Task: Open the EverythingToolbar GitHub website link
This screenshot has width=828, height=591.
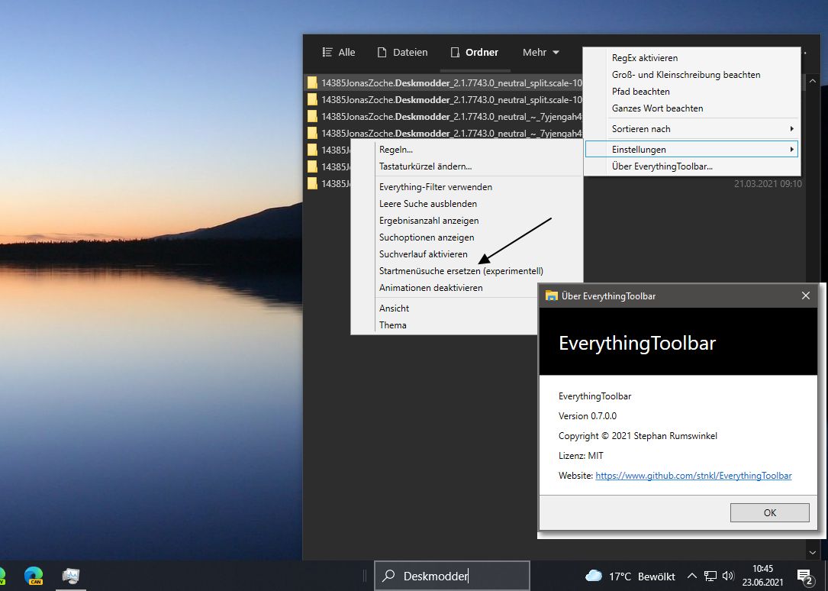Action: pos(694,476)
